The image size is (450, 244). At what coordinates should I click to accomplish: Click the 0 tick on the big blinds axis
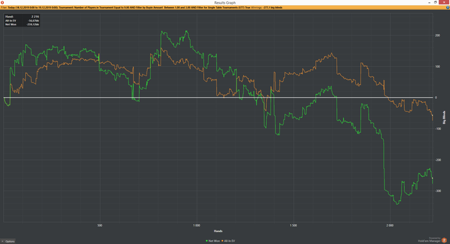pyautogui.click(x=436, y=98)
